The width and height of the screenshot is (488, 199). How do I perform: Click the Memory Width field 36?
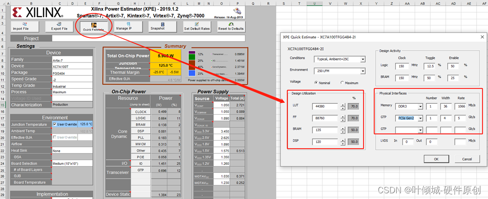click(446, 107)
